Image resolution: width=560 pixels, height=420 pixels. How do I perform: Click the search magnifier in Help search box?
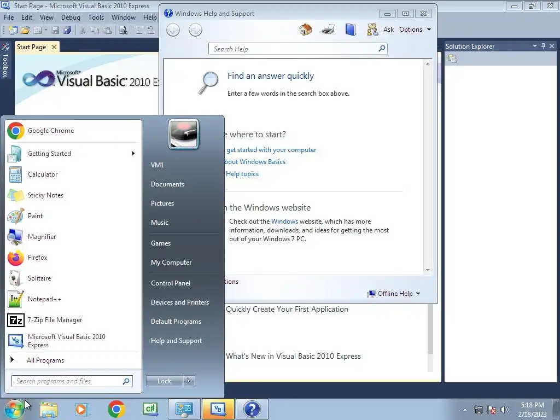click(382, 48)
